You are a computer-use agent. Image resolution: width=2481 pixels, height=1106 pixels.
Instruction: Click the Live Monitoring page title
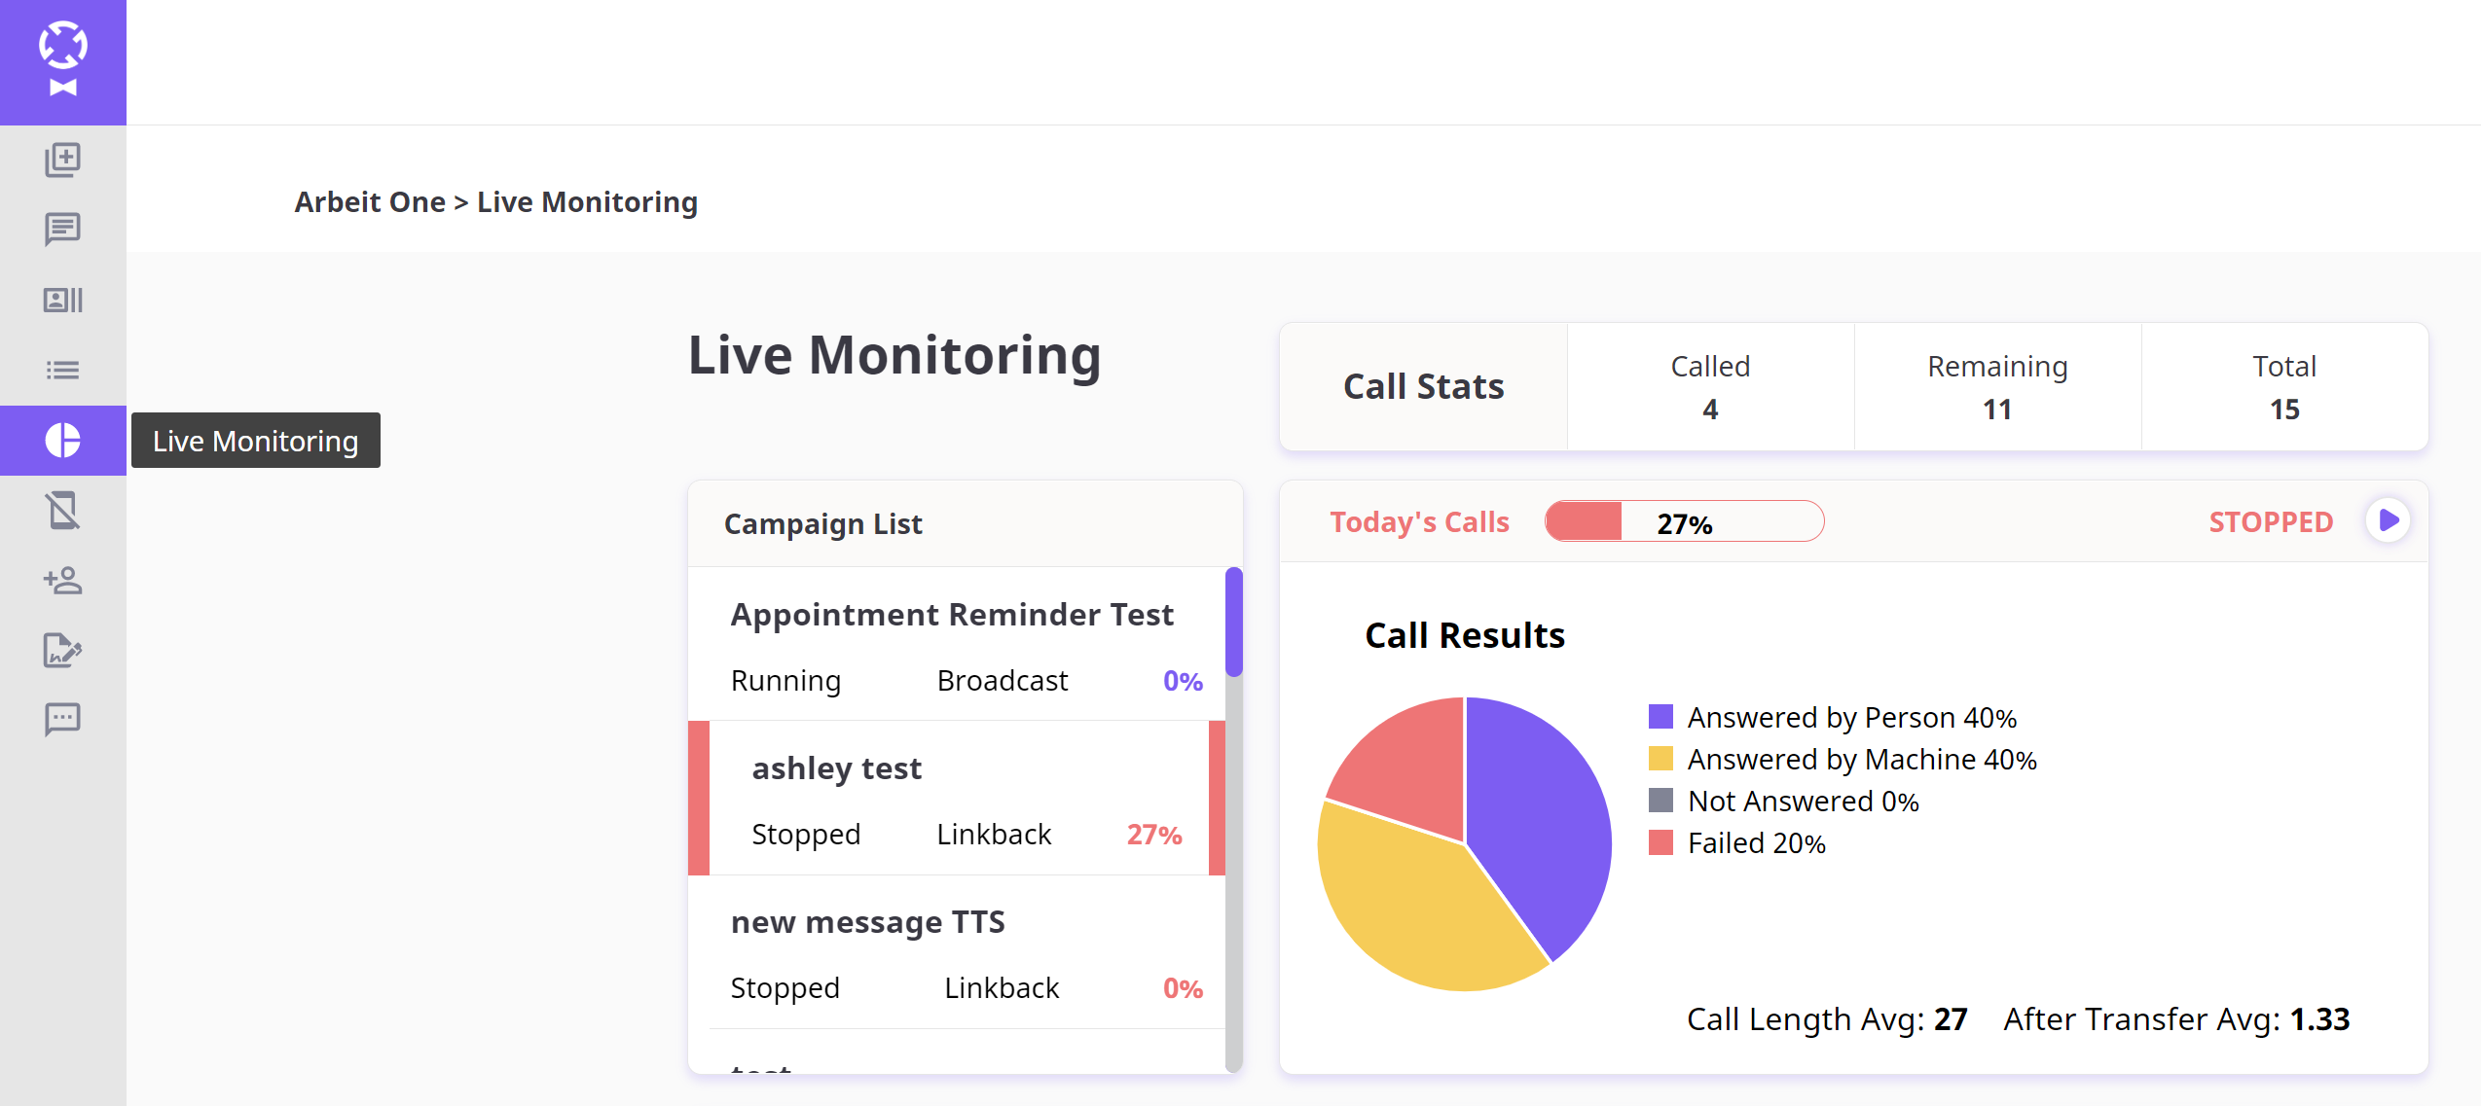pos(894,355)
